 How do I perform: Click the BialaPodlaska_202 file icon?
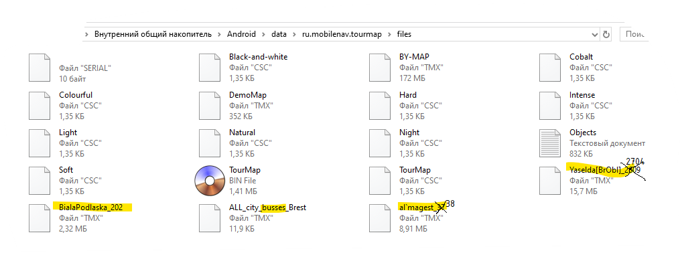click(40, 218)
